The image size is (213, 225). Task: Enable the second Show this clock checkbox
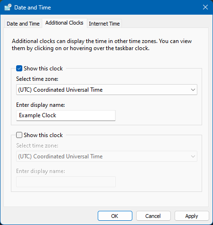19,135
